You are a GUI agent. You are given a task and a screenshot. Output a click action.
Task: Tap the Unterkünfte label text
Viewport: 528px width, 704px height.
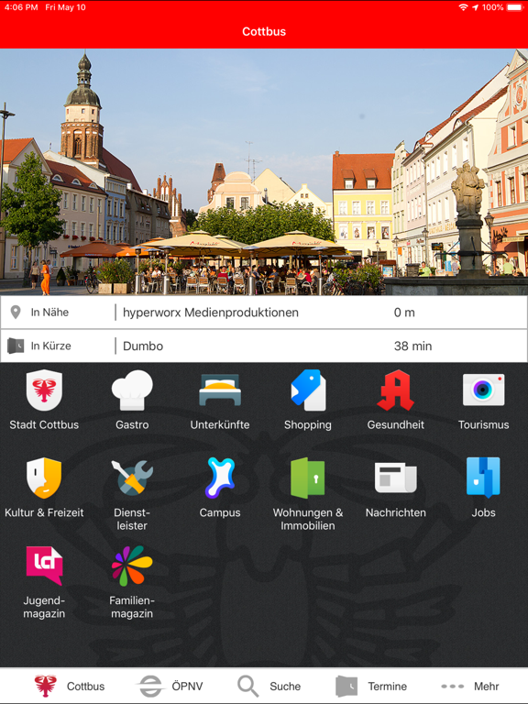coord(220,424)
